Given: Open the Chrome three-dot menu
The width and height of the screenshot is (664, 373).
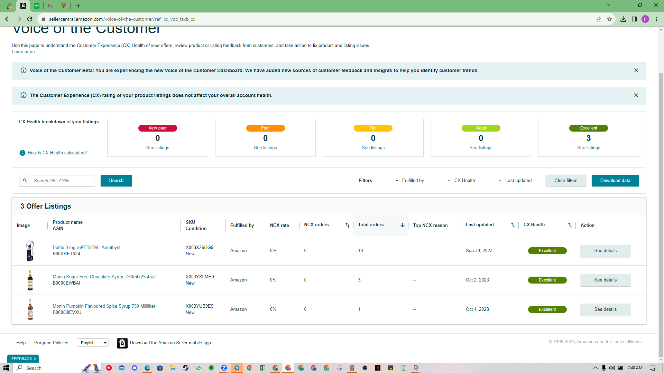Looking at the screenshot, I should [x=656, y=19].
